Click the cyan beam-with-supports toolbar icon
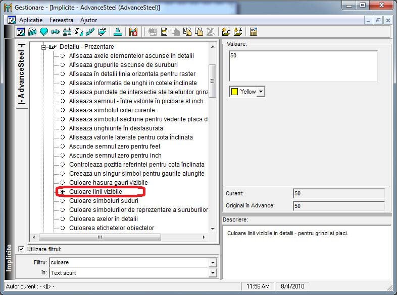 pos(67,32)
